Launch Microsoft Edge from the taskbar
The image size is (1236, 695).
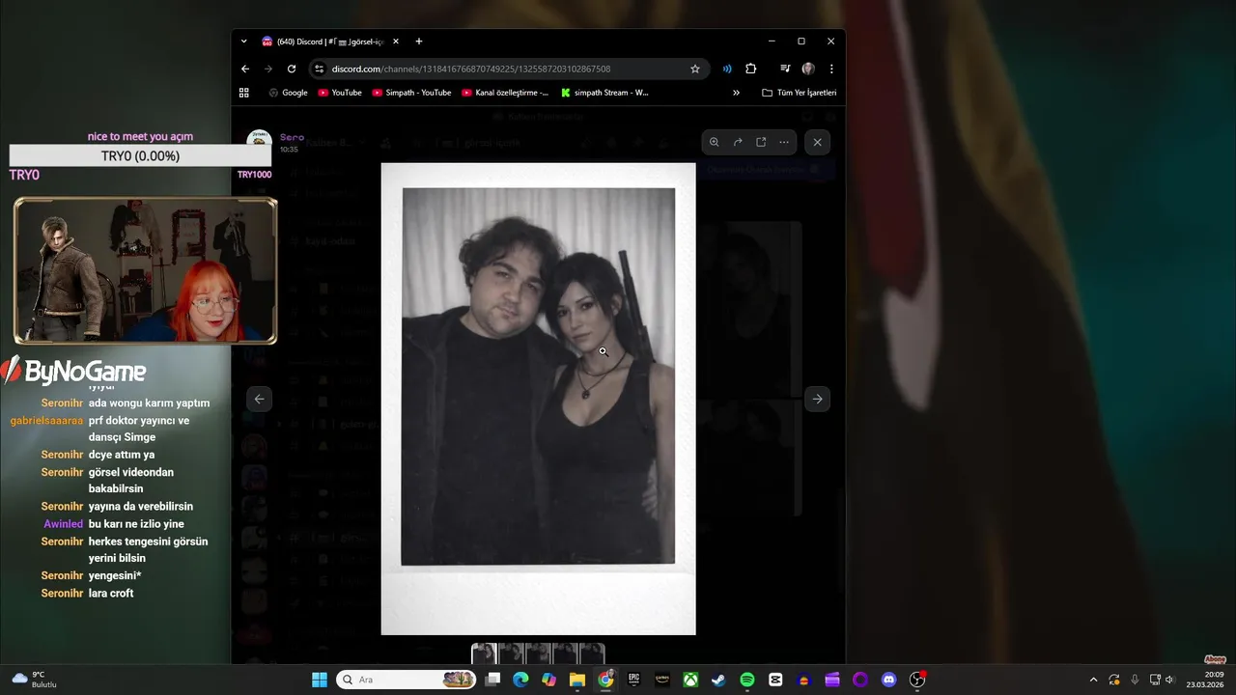point(520,680)
